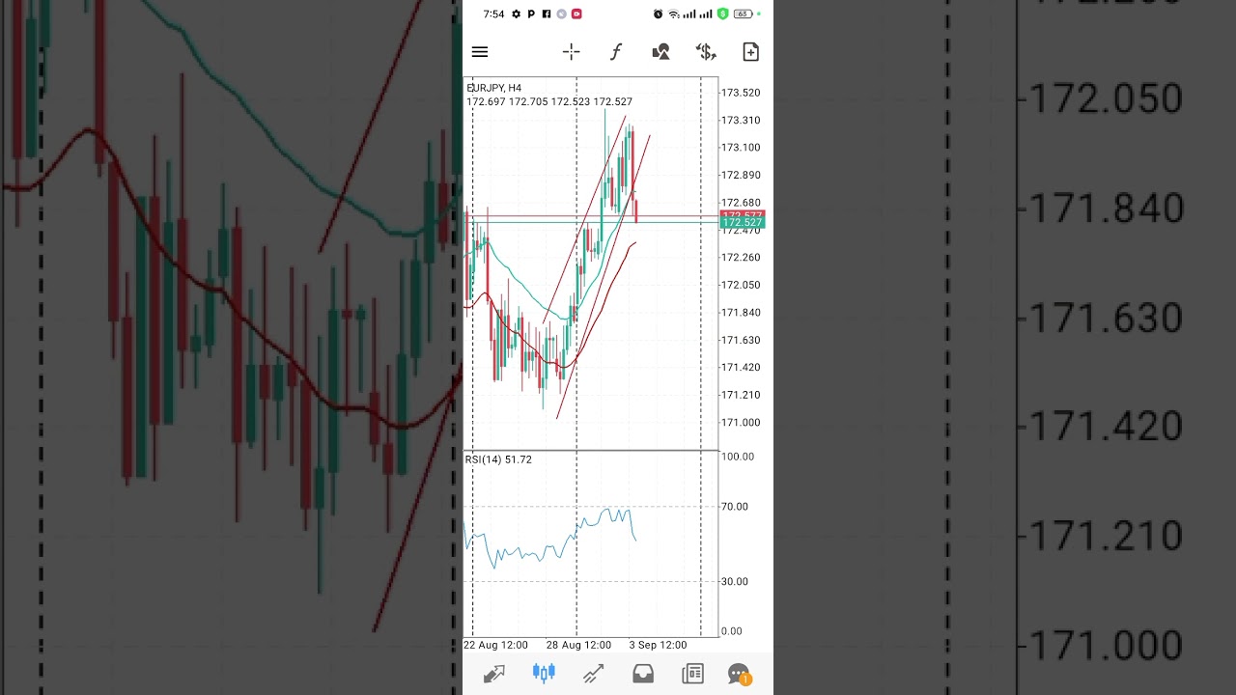Tap the green dollar shield status icon
1236x695 pixels.
click(722, 14)
